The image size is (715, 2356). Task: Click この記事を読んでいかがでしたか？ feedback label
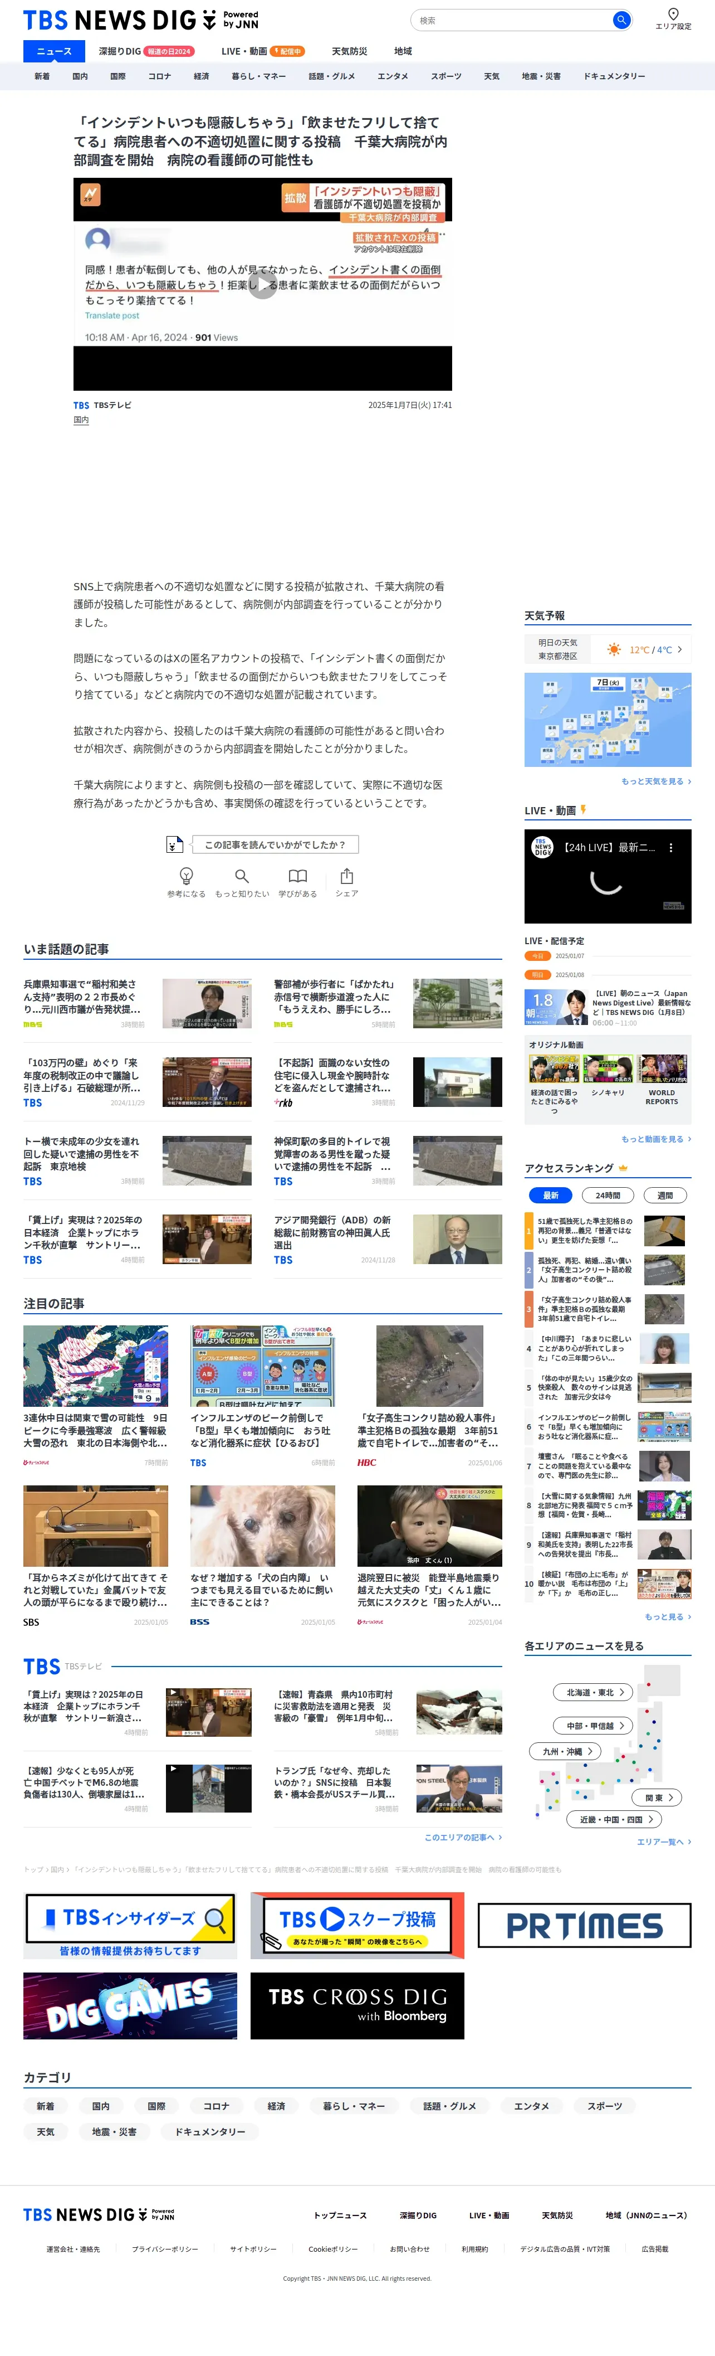(275, 844)
